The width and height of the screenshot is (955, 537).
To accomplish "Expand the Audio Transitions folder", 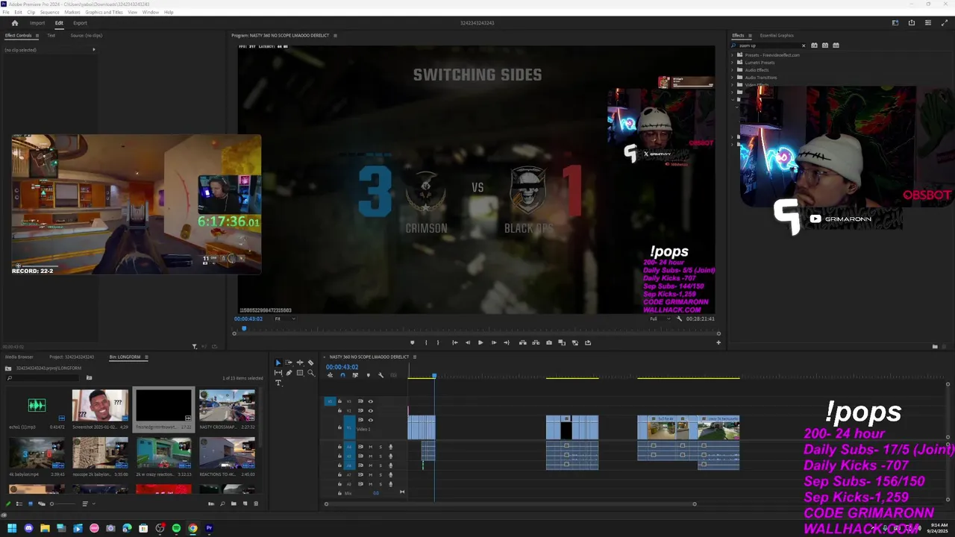I will 733,78.
